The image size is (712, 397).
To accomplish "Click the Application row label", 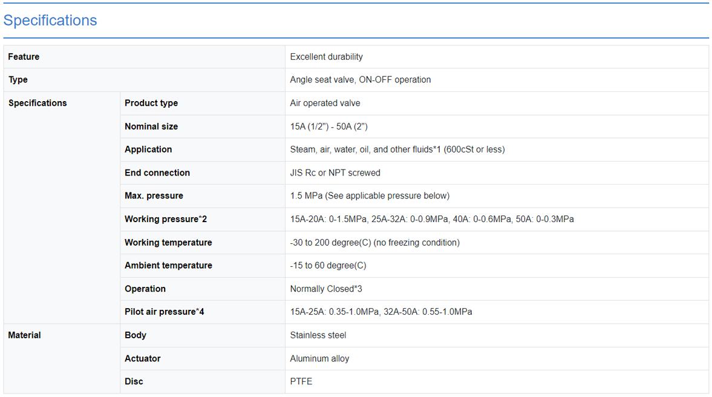I will pos(148,149).
